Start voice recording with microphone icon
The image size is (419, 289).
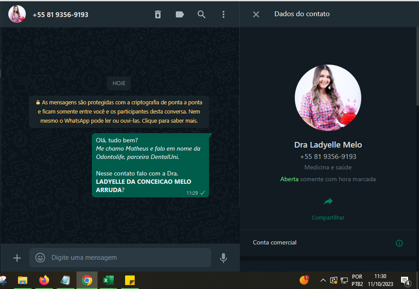[x=223, y=258]
